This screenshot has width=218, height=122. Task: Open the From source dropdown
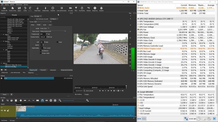(x=38, y=16)
